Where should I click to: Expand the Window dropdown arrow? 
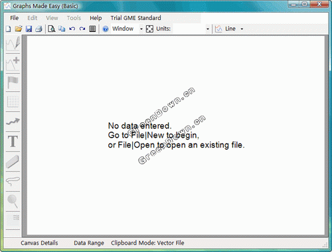tap(141, 29)
